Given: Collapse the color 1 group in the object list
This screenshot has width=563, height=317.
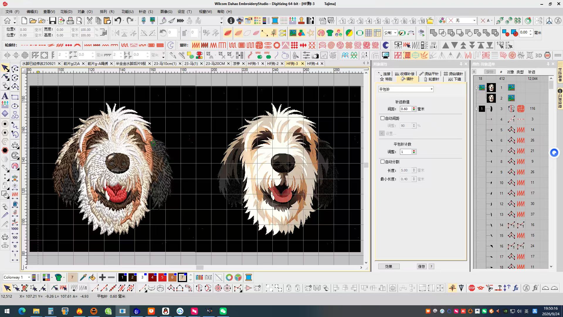Looking at the screenshot, I should [x=476, y=109].
